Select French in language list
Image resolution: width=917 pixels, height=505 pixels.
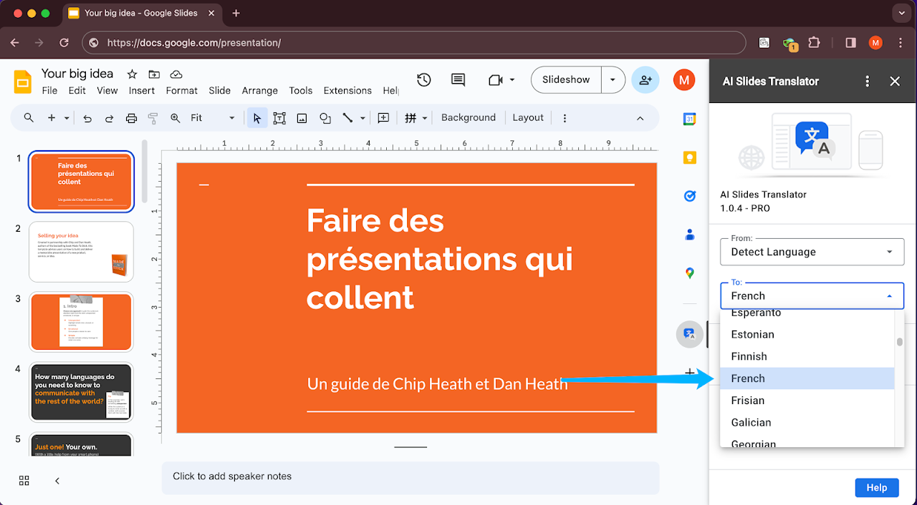pyautogui.click(x=807, y=378)
